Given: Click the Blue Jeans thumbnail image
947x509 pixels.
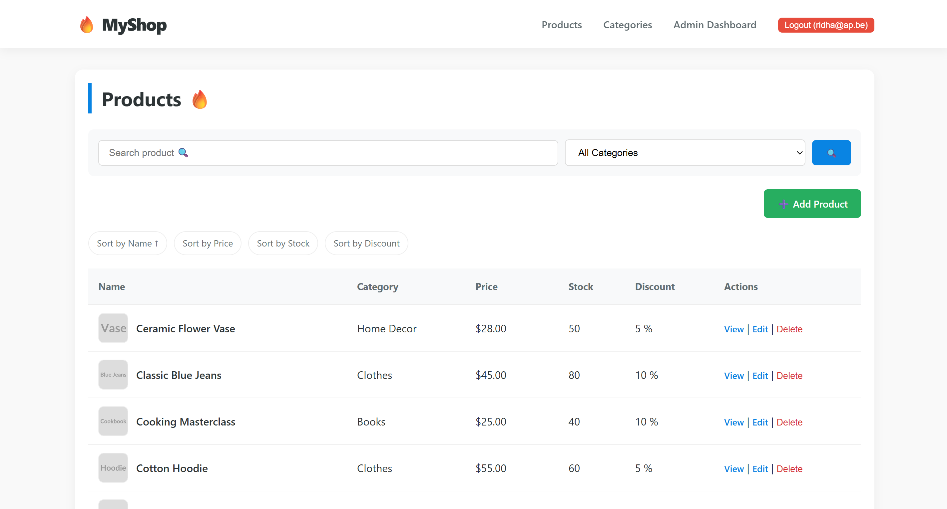Looking at the screenshot, I should 113,375.
